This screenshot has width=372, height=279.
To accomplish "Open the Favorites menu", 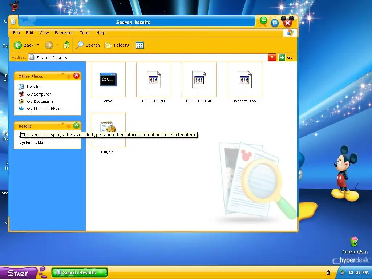I will click(64, 33).
